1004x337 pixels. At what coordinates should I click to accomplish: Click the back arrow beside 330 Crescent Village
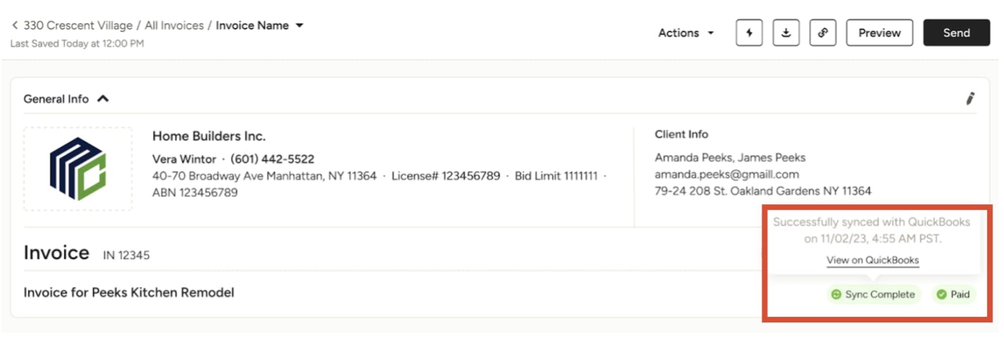pyautogui.click(x=15, y=25)
